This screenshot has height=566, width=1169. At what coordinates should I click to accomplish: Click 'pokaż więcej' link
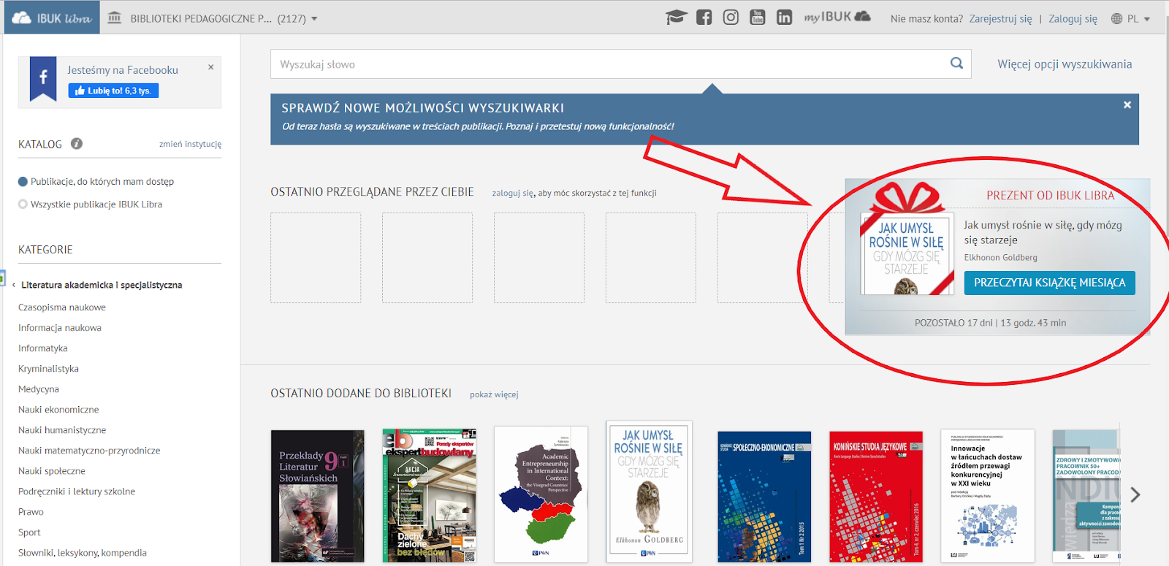coord(494,394)
